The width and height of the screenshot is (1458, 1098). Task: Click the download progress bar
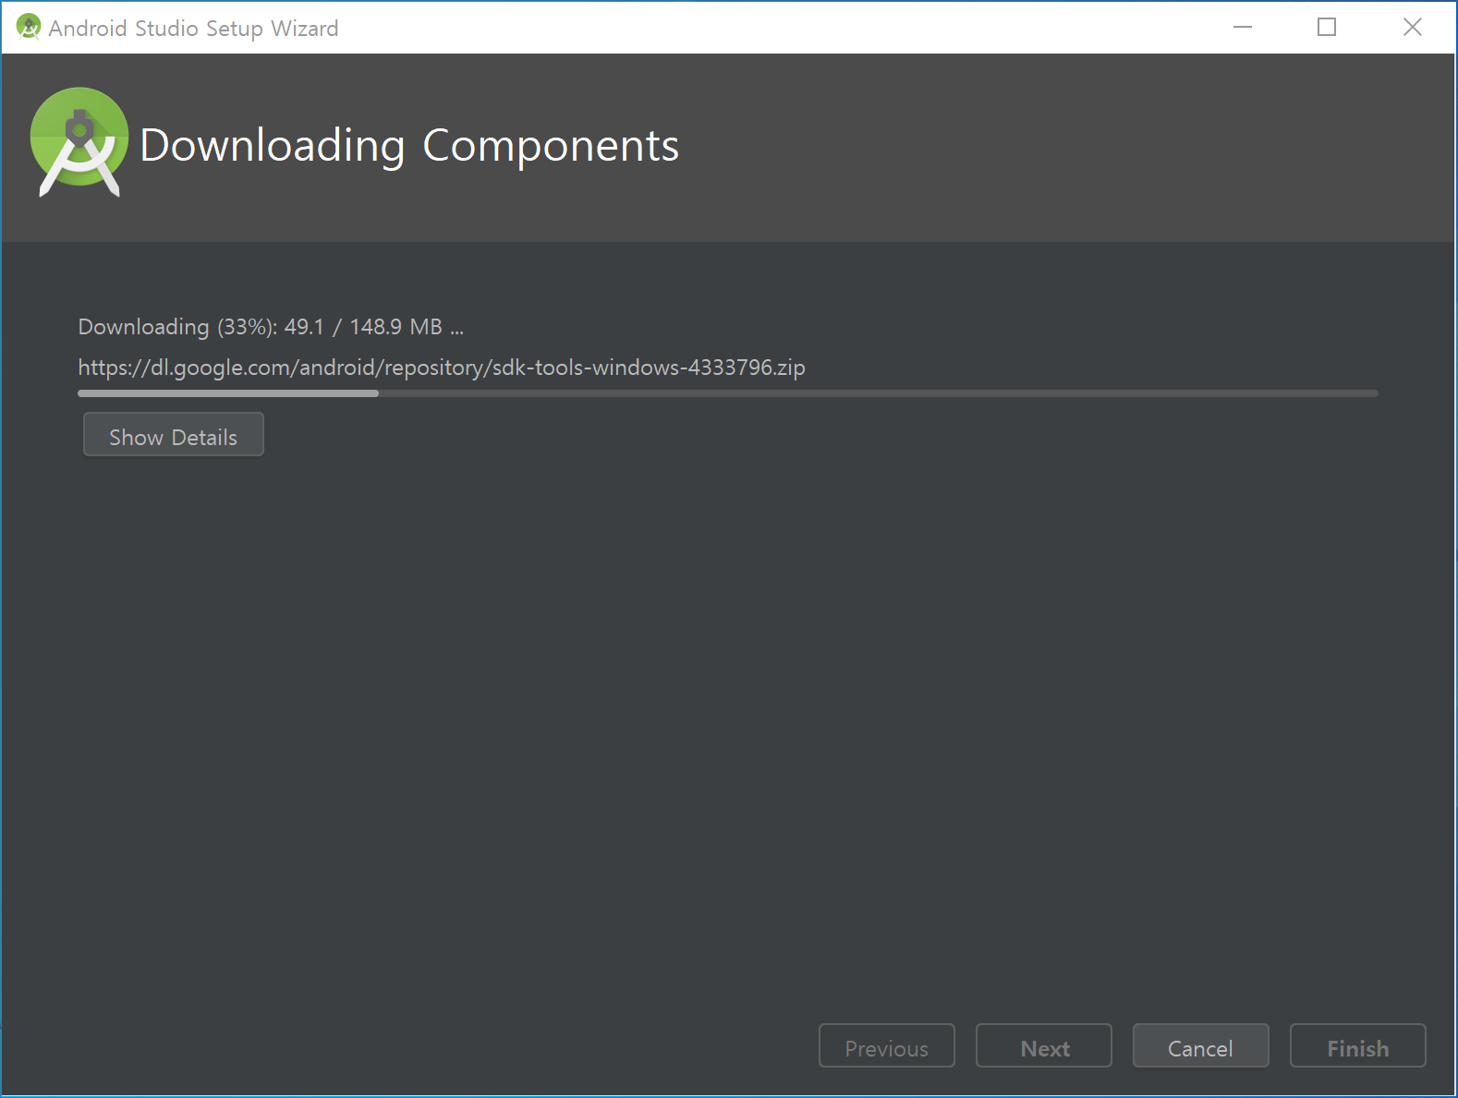[x=728, y=393]
